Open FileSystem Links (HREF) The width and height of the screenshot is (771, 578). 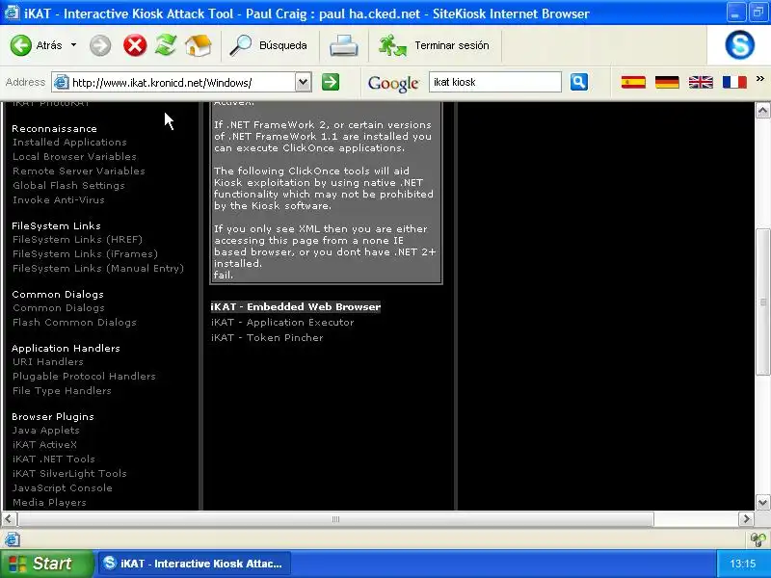coord(78,239)
